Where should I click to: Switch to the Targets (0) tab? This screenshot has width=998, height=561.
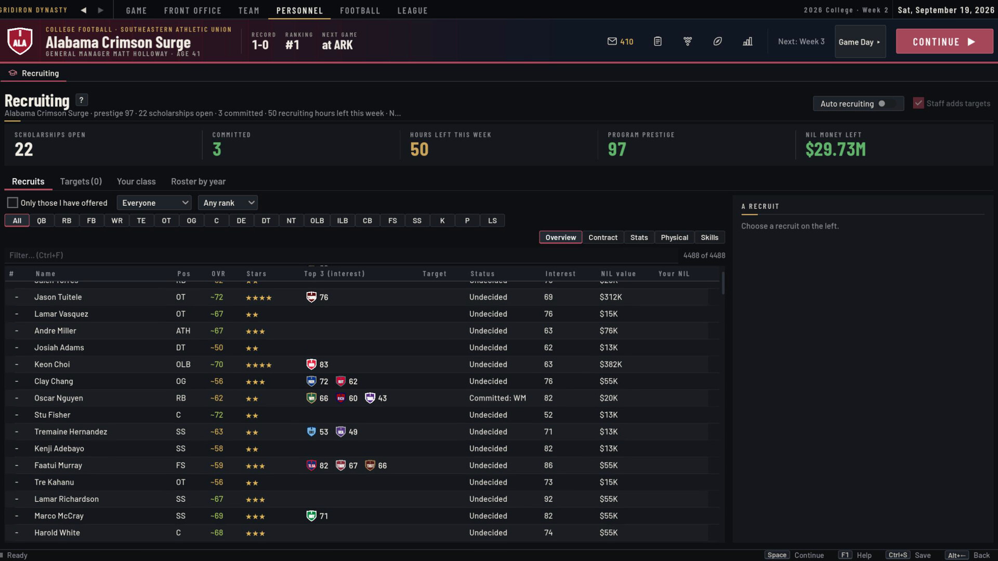click(x=81, y=181)
